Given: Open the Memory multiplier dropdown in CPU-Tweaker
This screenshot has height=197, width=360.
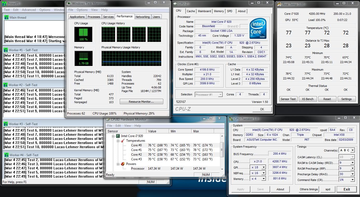Looking at the screenshot, I should (264, 179).
